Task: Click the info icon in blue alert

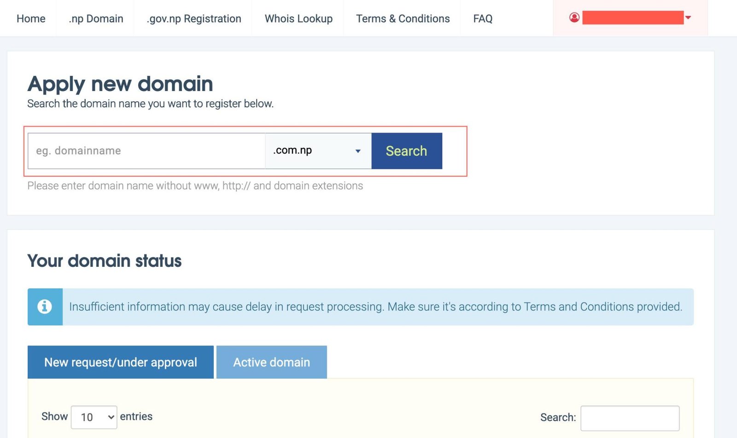Action: [x=45, y=306]
